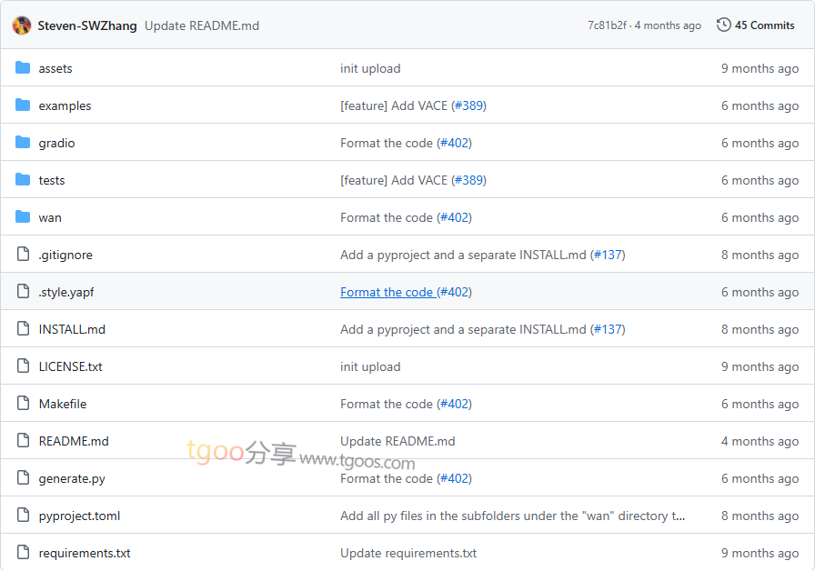Click the examples folder icon
Viewport: 815px width, 571px height.
coord(23,105)
